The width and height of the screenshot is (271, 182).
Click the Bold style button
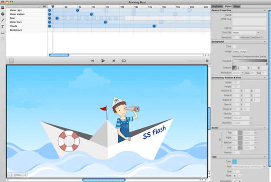tap(234, 176)
